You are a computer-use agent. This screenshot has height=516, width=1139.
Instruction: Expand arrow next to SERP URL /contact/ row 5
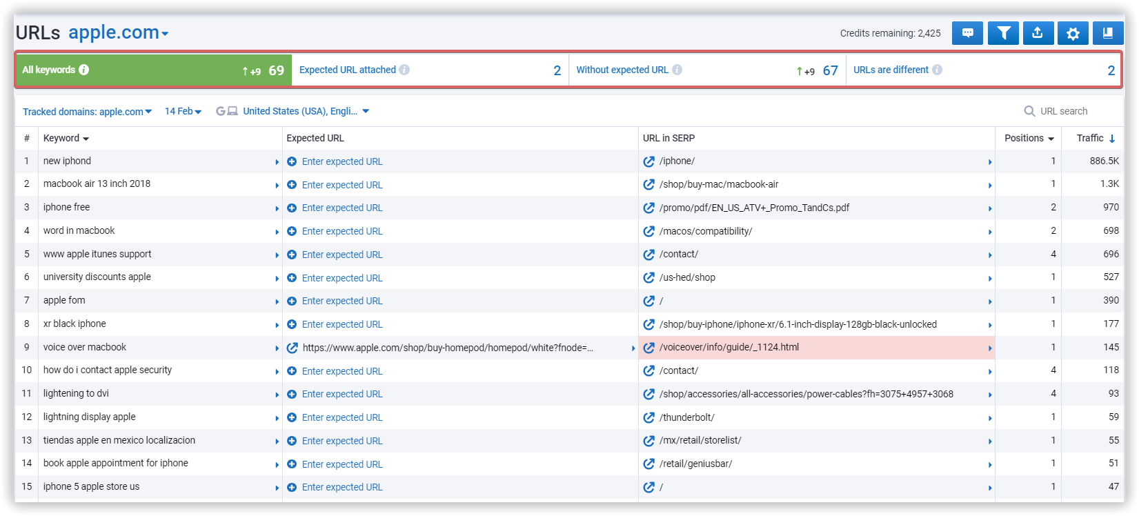990,255
